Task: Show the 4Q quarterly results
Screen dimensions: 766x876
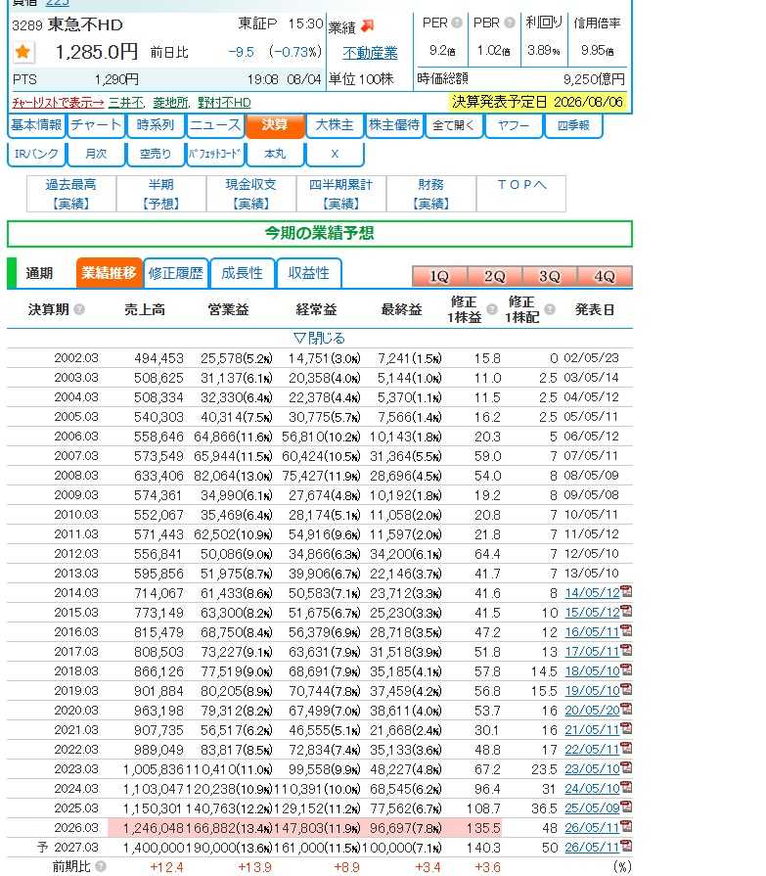Action: tap(605, 277)
